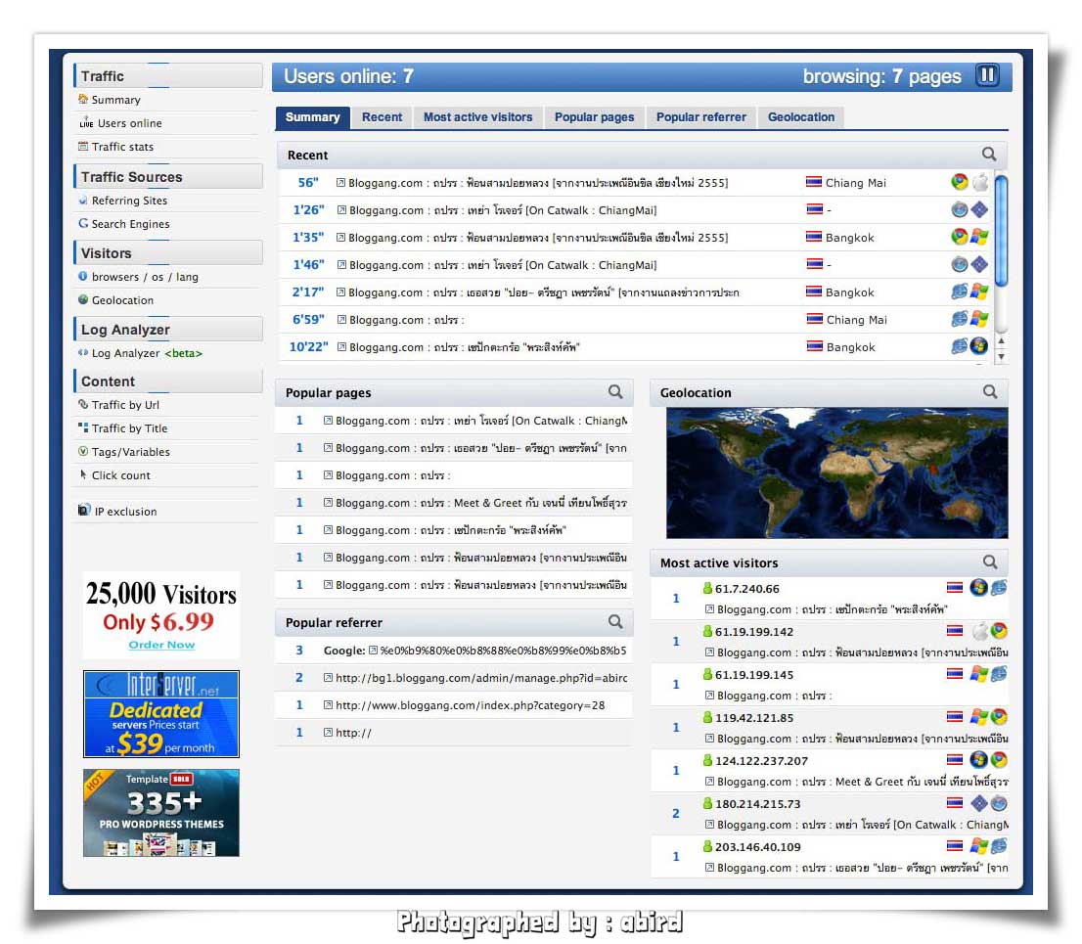Open Traffic by Url report
Image resolution: width=1082 pixels, height=944 pixels.
click(125, 404)
